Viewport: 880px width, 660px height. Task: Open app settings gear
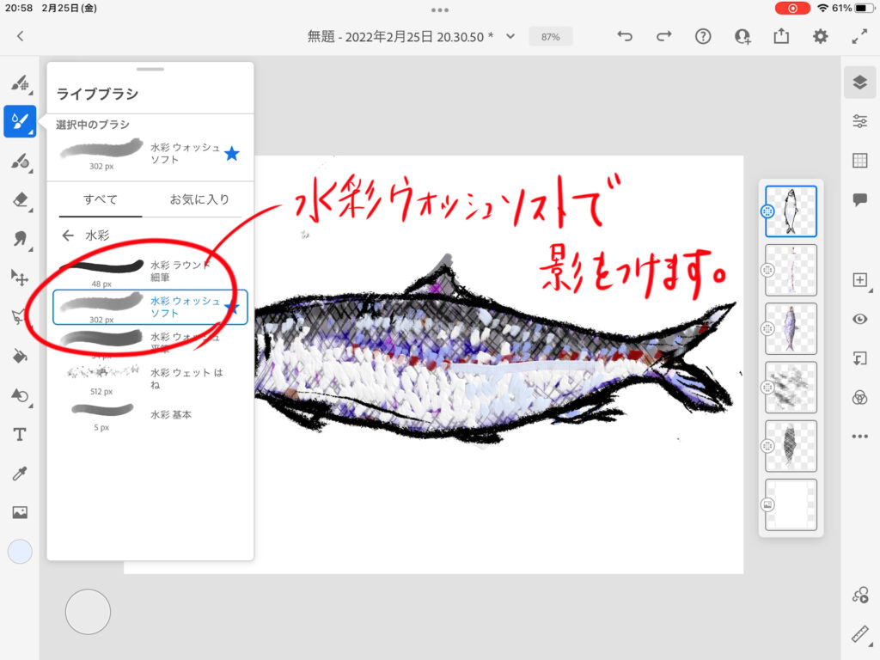pos(821,36)
